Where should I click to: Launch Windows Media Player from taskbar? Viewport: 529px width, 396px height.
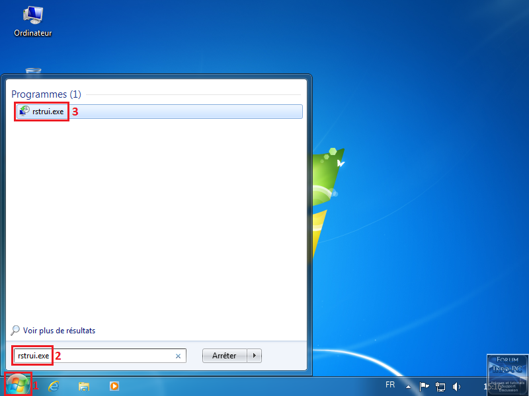point(114,386)
